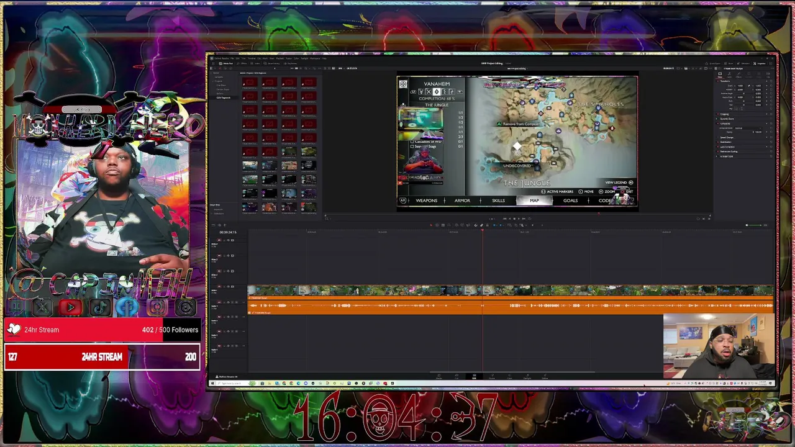Open the Timeline menu
The image size is (795, 447).
click(252, 58)
